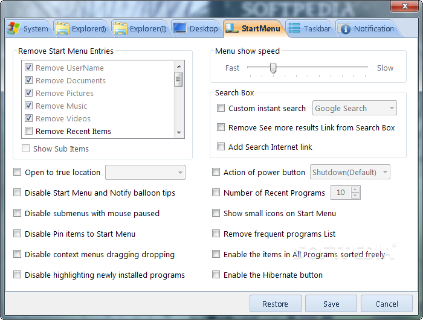Check Disable Start Menu and Notify balloon tips

[18, 193]
